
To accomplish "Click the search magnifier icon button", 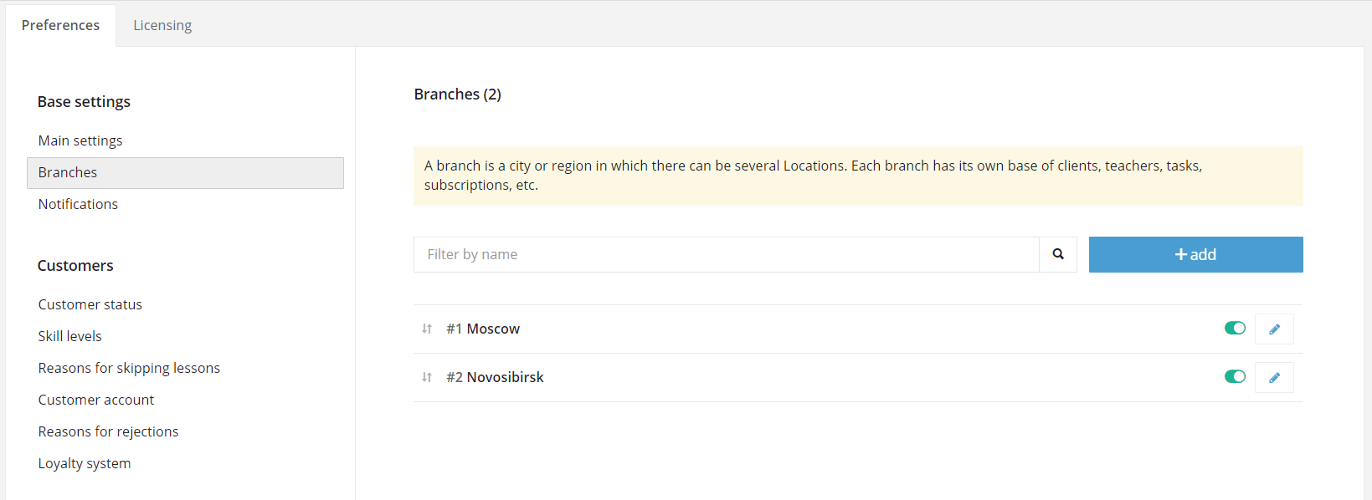I will tap(1058, 254).
